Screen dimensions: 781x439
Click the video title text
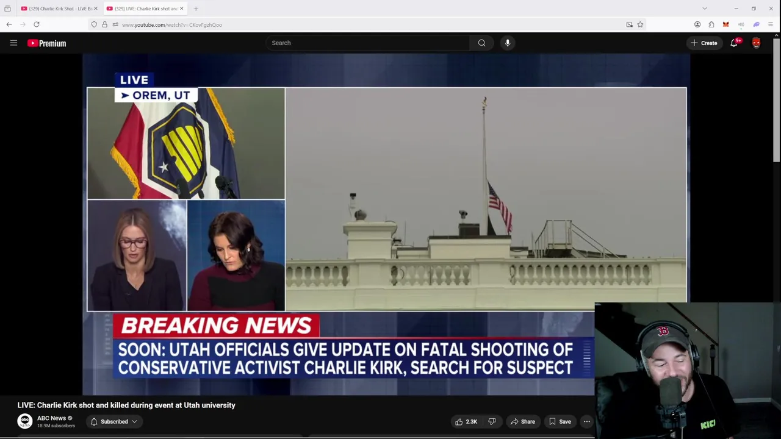coord(126,405)
